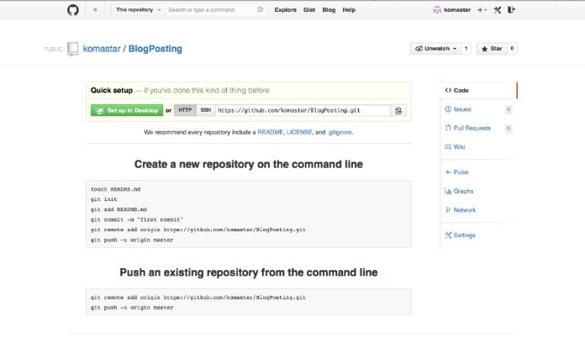Click the watchers count next to Unwatch
Image resolution: width=585 pixels, height=338 pixels.
click(x=466, y=49)
